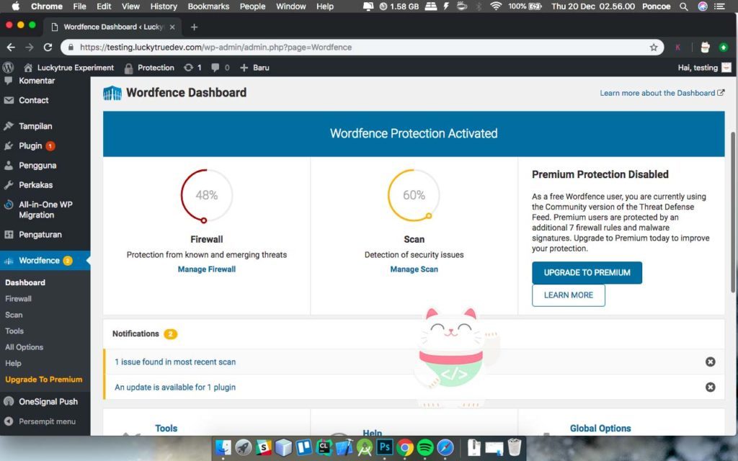
Task: Launch Trello from the Dock
Action: point(304,447)
